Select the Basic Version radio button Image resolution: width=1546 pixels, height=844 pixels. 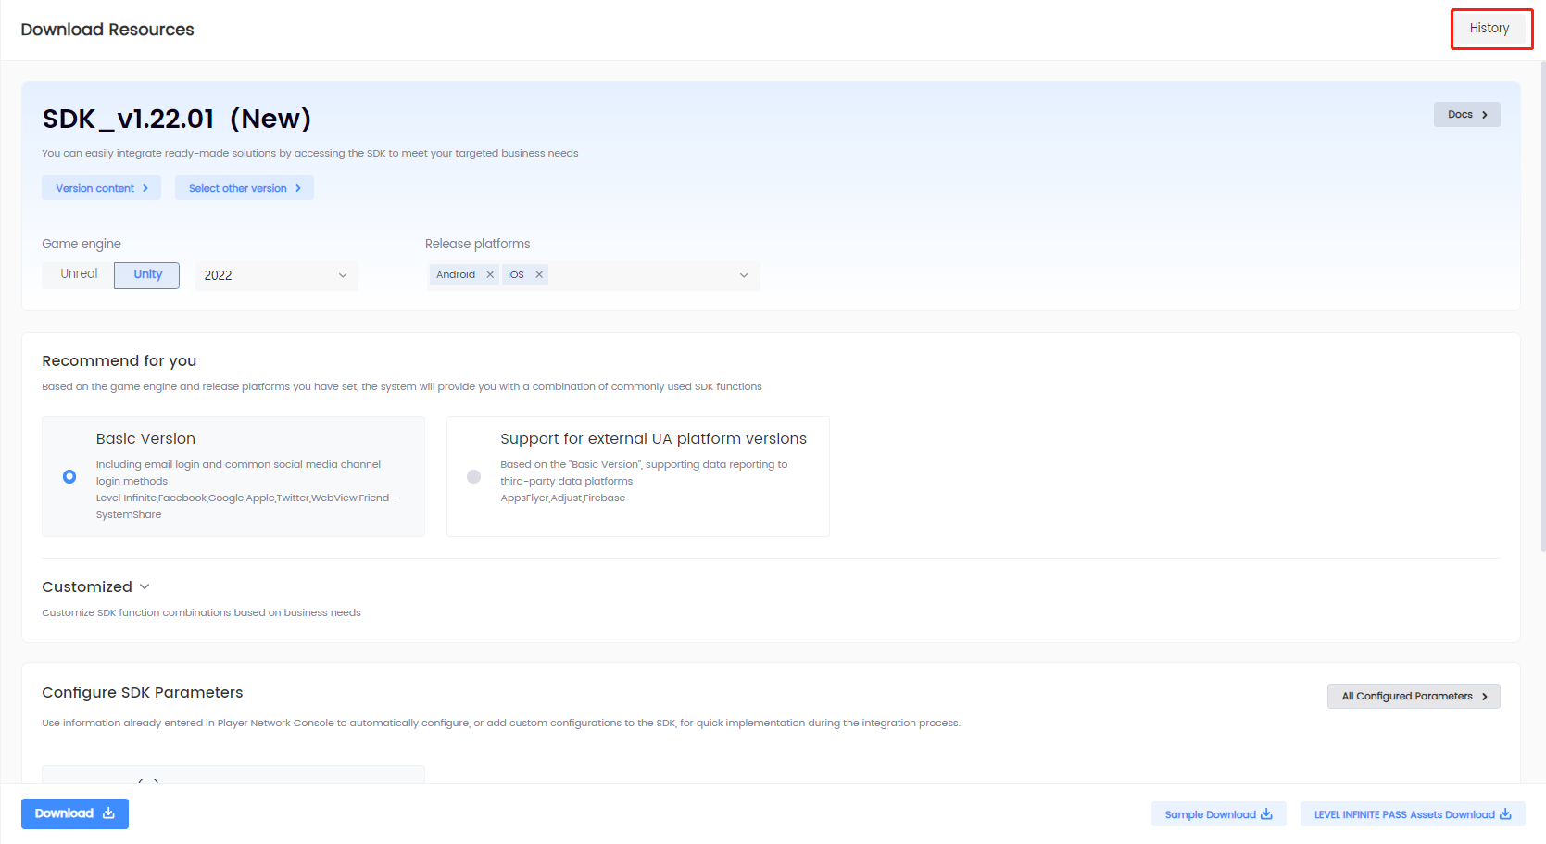tap(69, 476)
